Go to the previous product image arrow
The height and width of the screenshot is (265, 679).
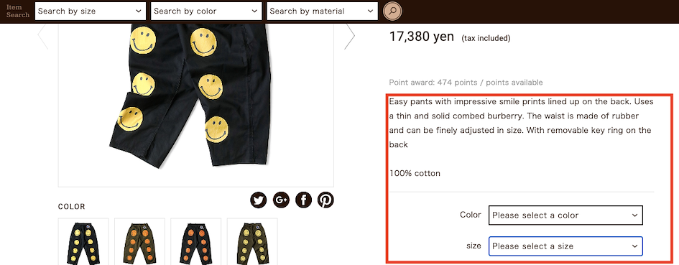(43, 37)
